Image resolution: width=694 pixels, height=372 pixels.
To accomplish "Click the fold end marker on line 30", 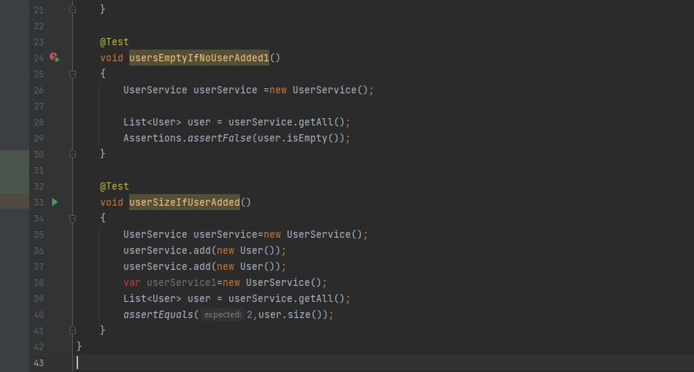I will click(72, 154).
